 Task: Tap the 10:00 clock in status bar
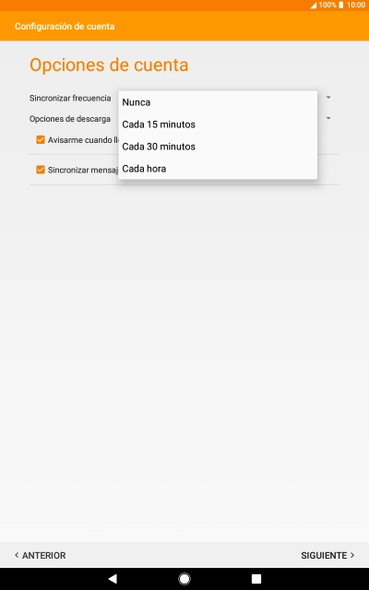pos(356,5)
